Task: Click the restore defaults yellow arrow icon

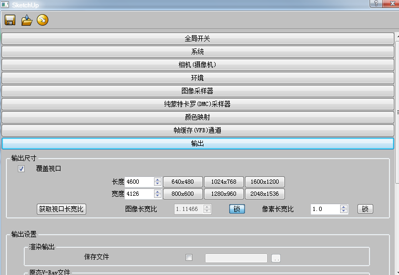Action: [x=43, y=20]
